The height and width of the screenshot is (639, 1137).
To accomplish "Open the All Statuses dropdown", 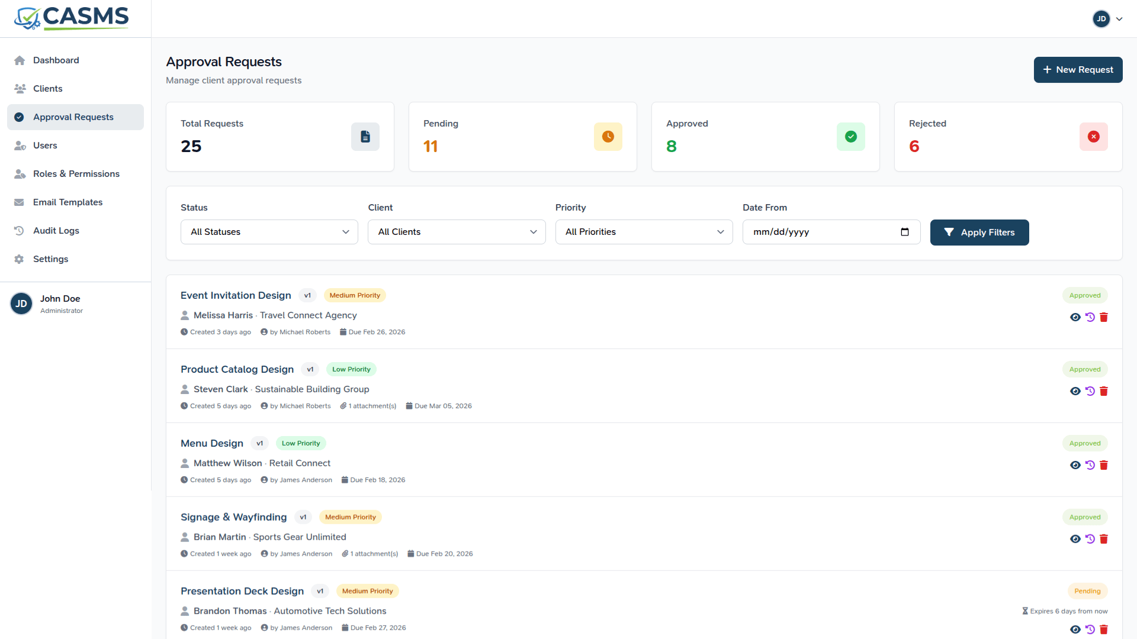I will coord(269,232).
